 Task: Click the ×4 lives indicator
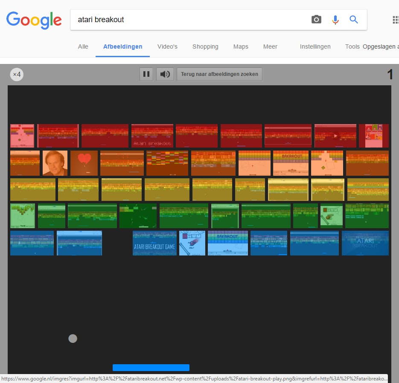(17, 74)
